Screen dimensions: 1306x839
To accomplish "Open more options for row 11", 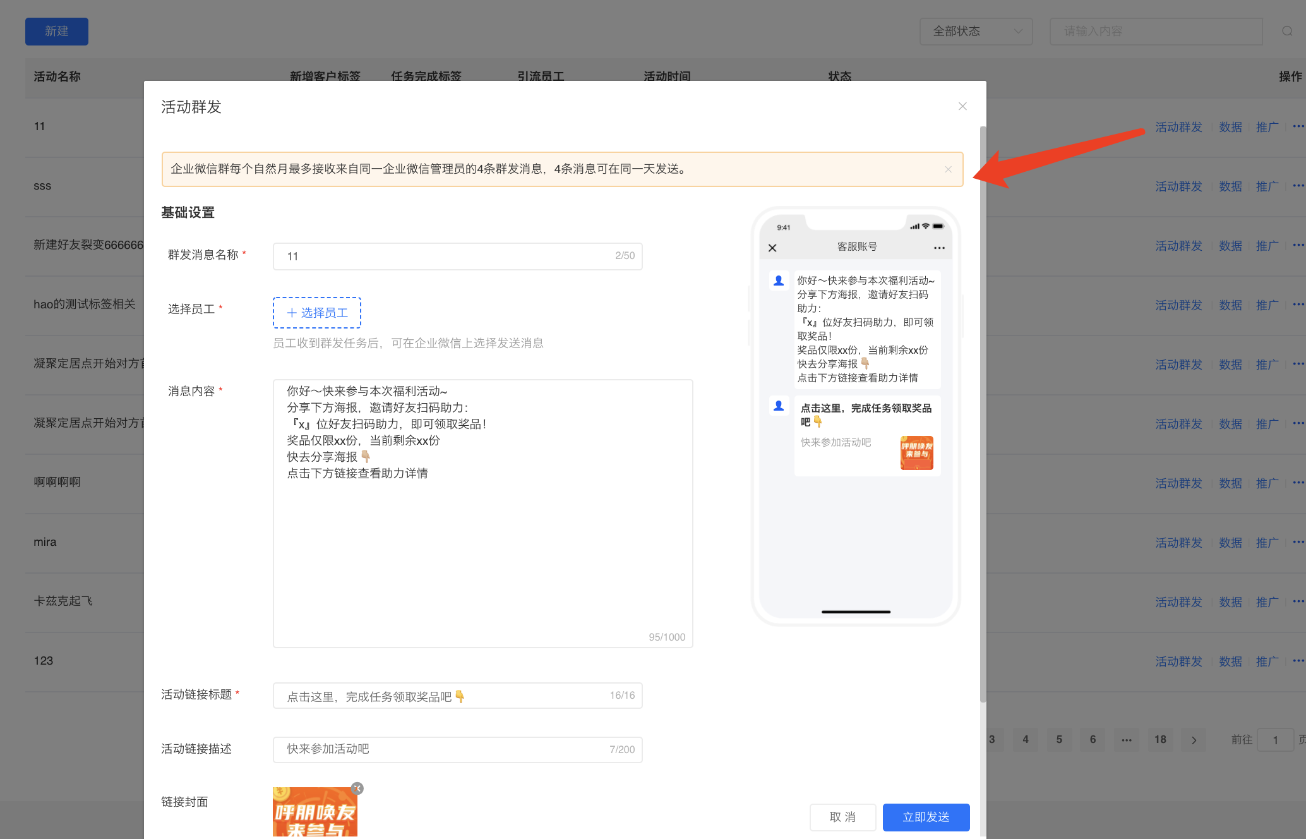I will (x=1298, y=126).
